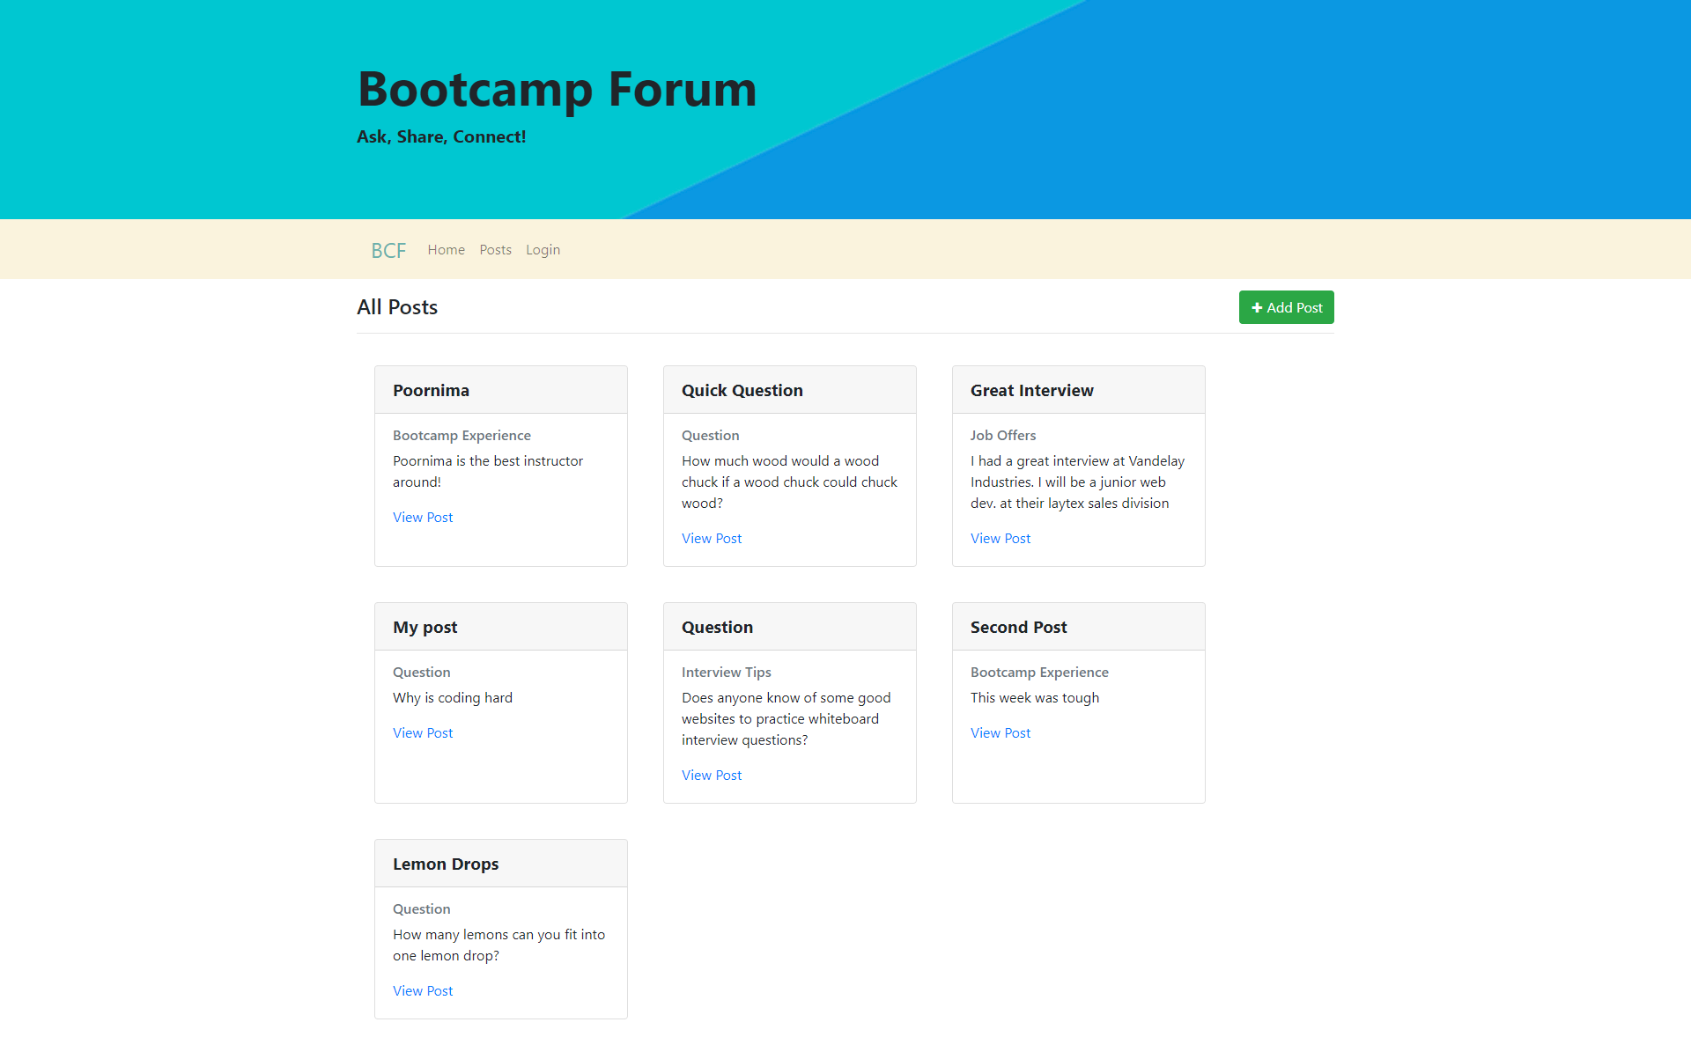Click the All Posts heading
This screenshot has width=1691, height=1037.
(x=397, y=307)
